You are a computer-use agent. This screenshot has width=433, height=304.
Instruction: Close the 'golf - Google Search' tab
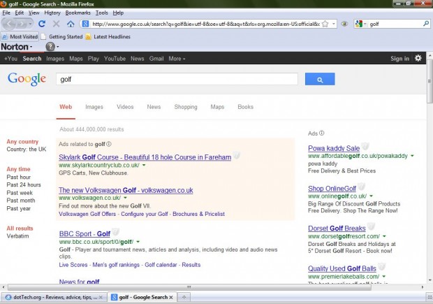171,298
